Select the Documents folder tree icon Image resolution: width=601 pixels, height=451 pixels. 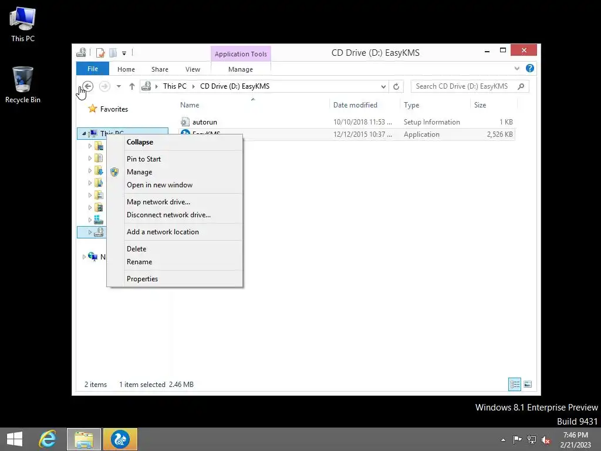point(99,158)
